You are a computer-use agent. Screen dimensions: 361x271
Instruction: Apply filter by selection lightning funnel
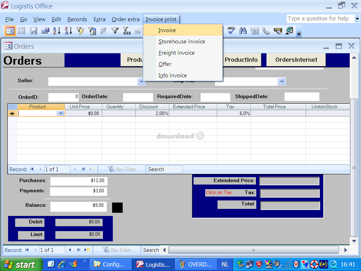(x=80, y=31)
